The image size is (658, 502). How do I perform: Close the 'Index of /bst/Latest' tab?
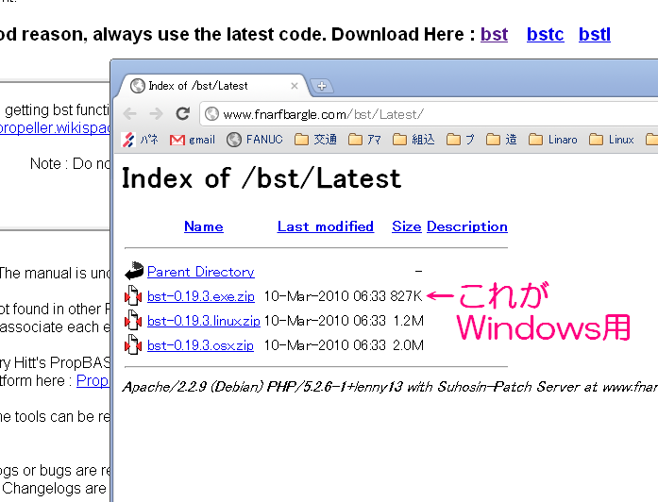tap(294, 86)
